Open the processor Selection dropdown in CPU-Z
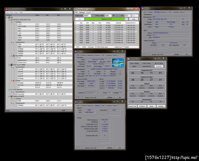This screenshot has height=161, width=199. pos(98,93)
